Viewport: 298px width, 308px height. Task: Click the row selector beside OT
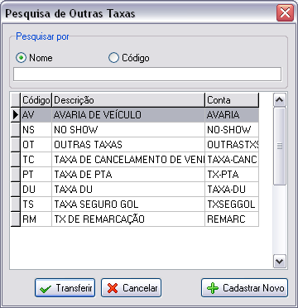point(16,145)
